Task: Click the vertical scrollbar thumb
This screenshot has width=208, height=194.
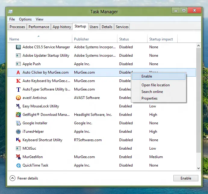Action: coord(198,100)
